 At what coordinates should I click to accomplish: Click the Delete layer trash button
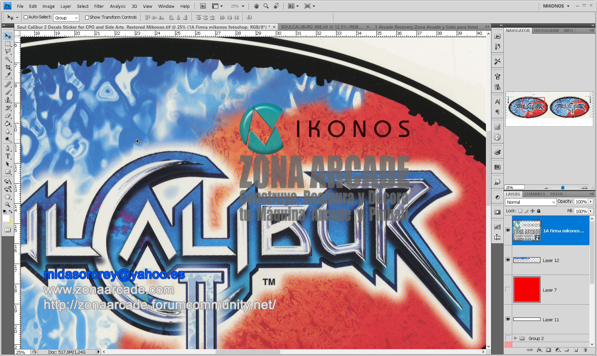tap(585, 350)
